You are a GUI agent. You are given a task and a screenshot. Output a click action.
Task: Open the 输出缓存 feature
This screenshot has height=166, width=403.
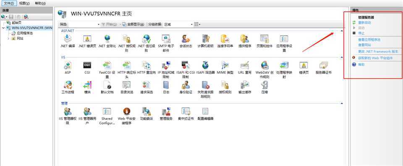pyautogui.click(x=245, y=87)
